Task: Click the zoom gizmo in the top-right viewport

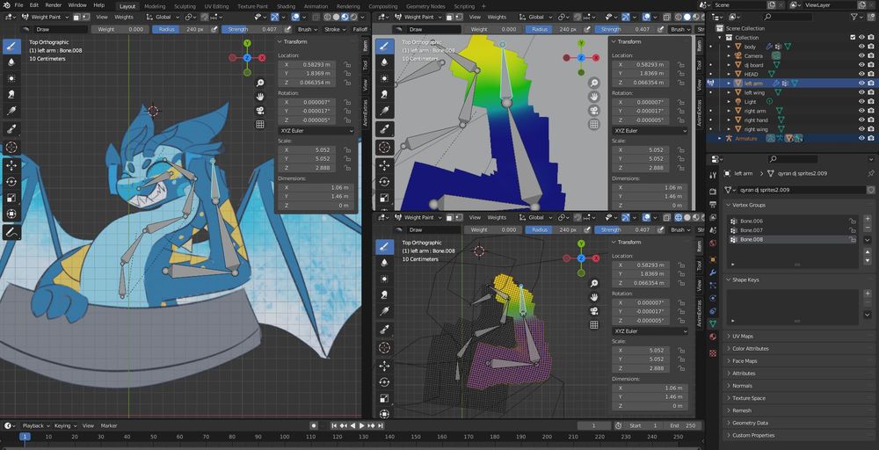Action: point(593,83)
